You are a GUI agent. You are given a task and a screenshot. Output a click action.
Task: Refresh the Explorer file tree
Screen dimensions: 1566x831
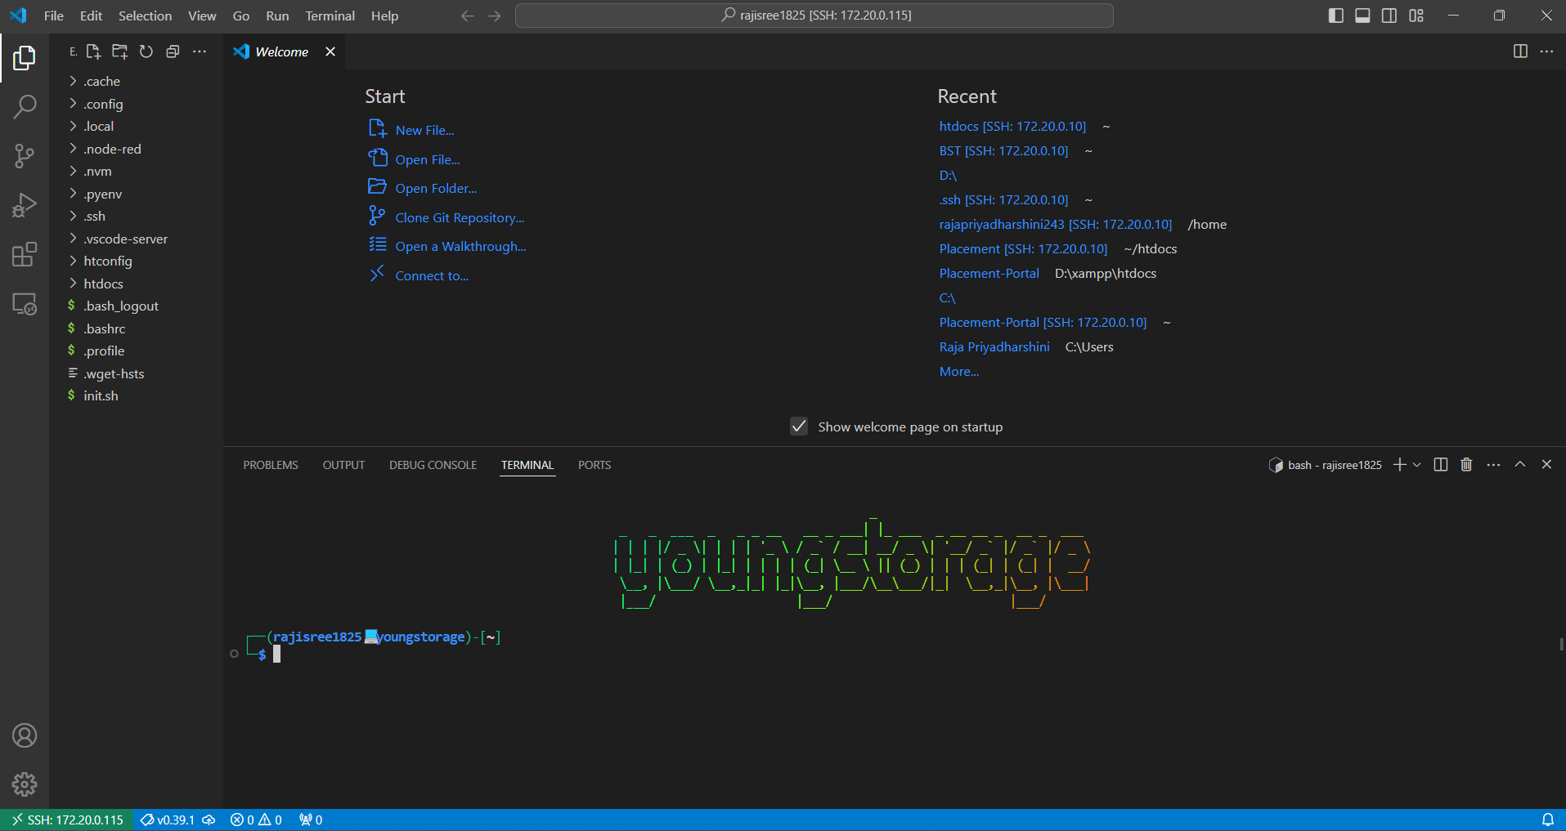146,51
